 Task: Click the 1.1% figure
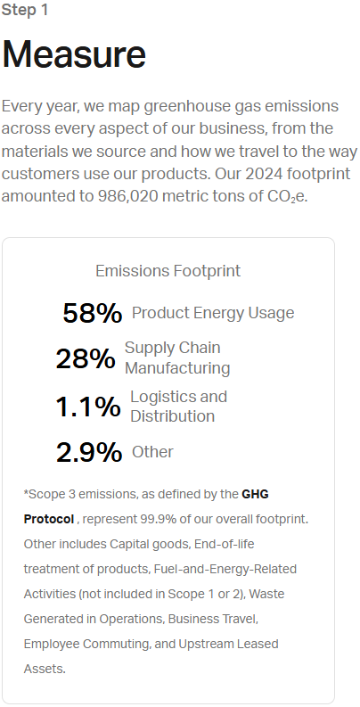pyautogui.click(x=88, y=407)
